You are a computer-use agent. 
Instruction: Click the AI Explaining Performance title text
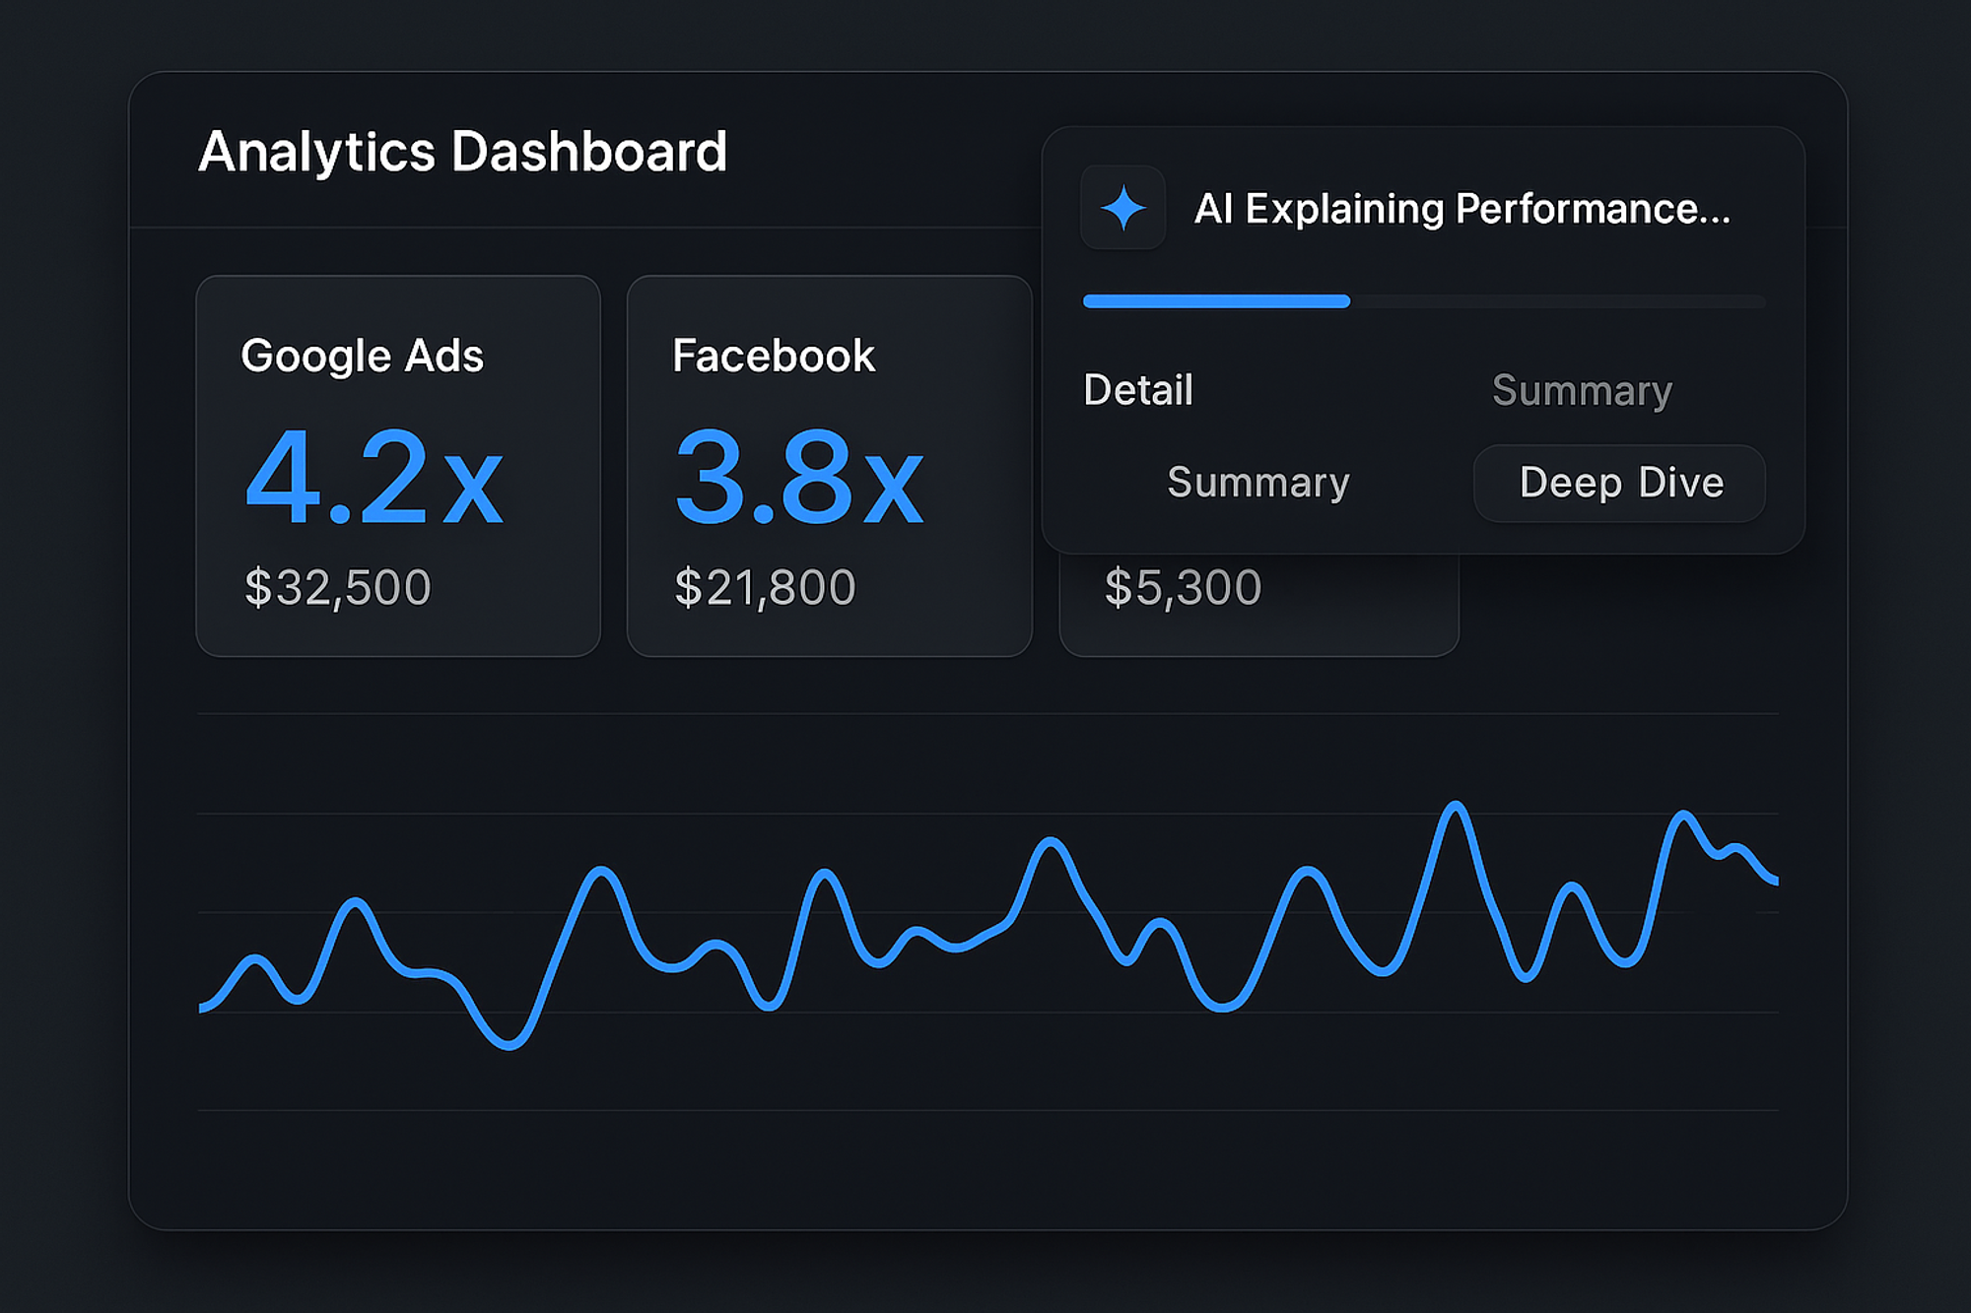1461,209
